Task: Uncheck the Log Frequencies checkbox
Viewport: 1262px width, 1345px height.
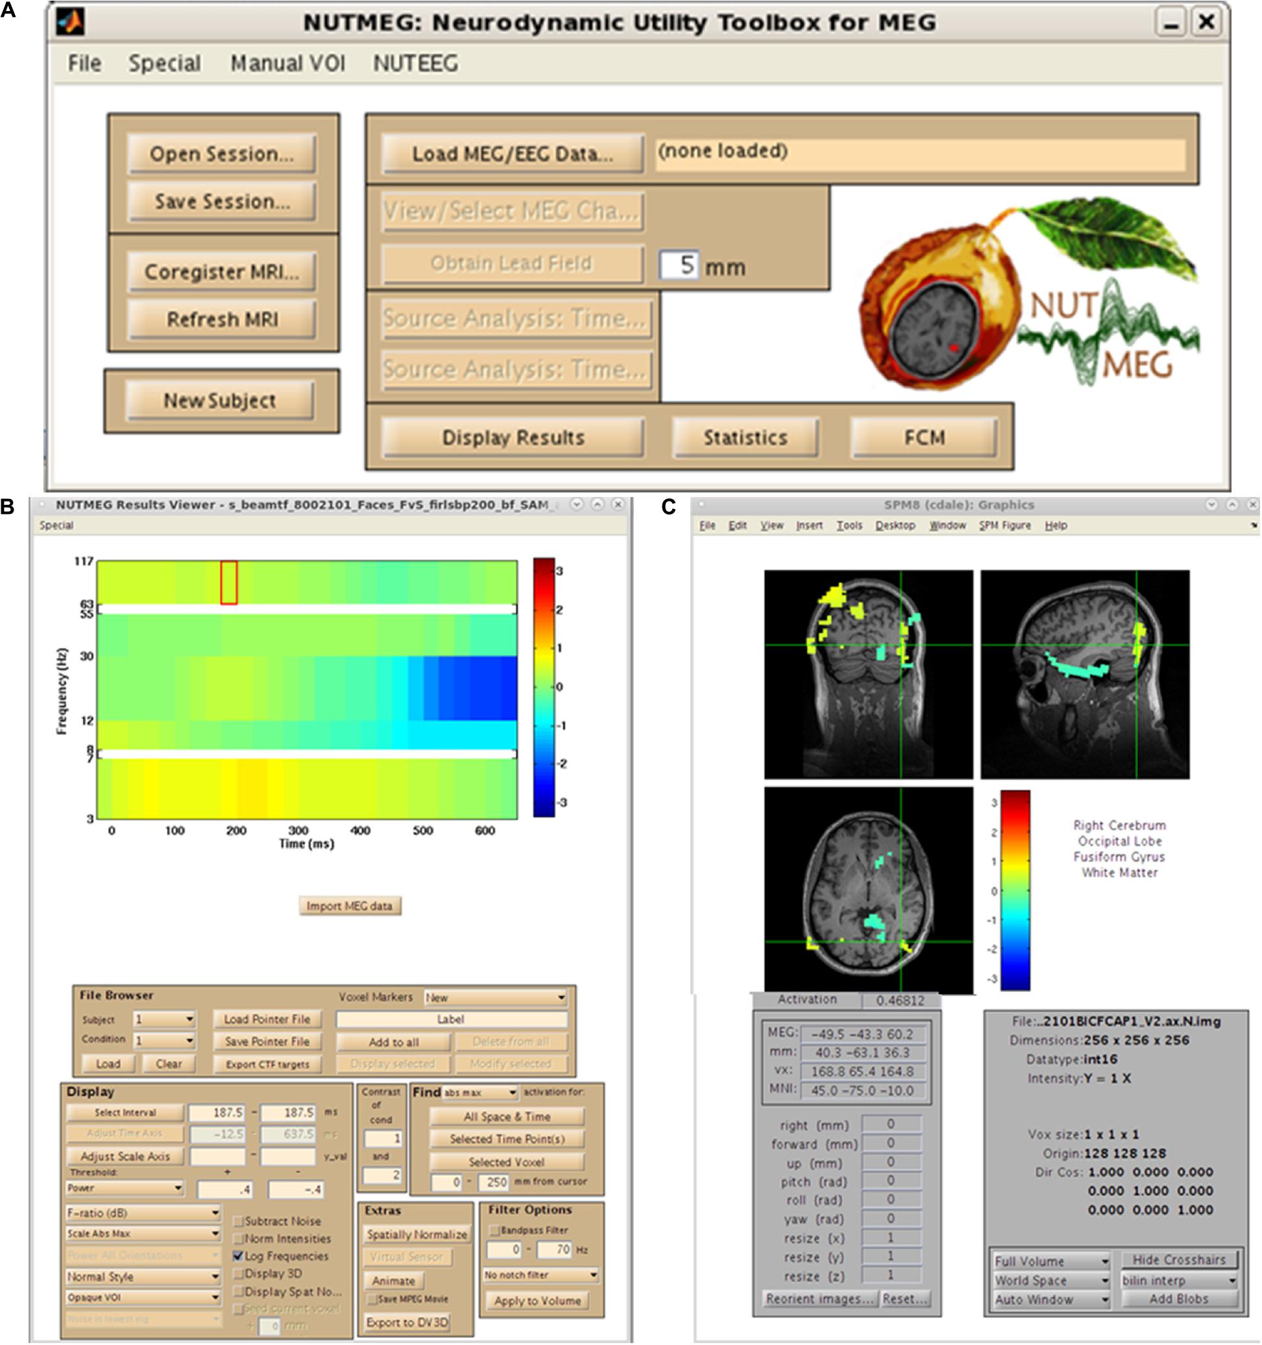Action: [x=238, y=1256]
